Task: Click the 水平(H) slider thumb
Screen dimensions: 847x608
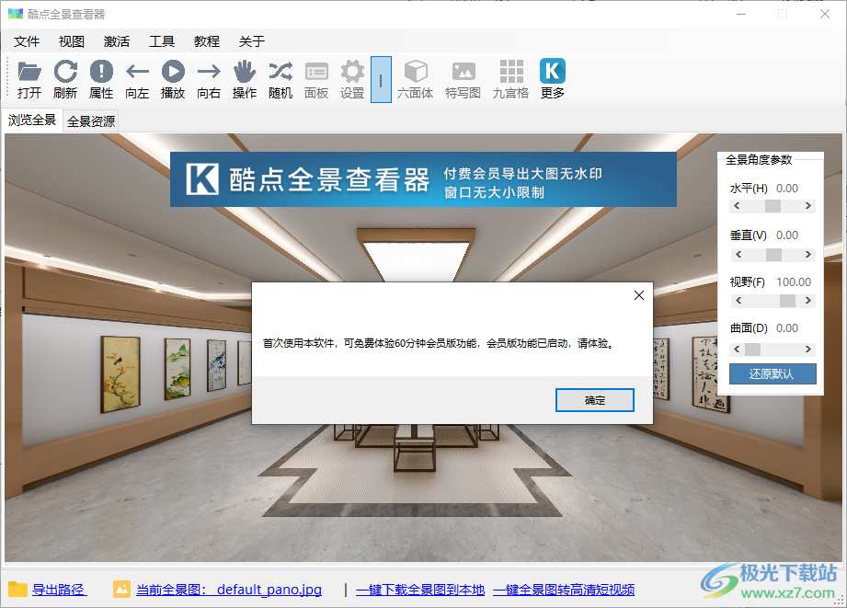Action: 773,206
